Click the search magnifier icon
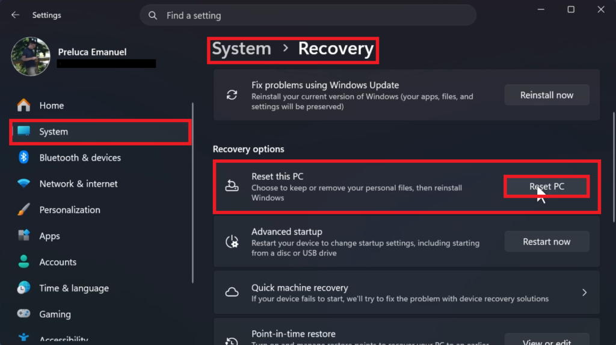The width and height of the screenshot is (616, 345). [153, 15]
